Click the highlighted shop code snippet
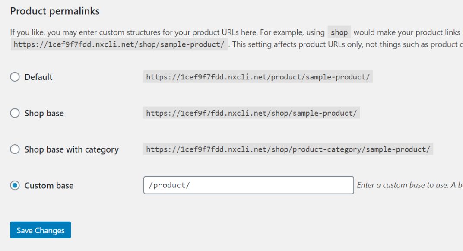 pos(339,32)
